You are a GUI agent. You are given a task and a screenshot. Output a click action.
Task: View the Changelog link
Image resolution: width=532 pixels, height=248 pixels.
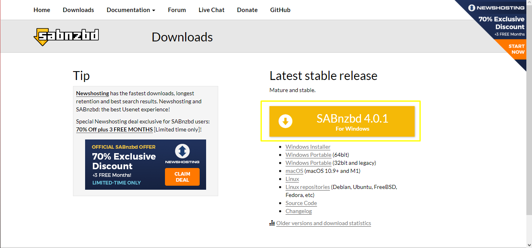pyautogui.click(x=298, y=211)
